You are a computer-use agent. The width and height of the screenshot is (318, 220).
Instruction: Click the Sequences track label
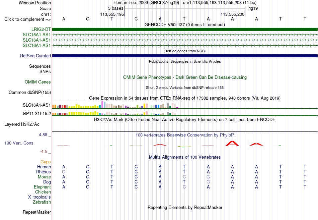pyautogui.click(x=40, y=66)
